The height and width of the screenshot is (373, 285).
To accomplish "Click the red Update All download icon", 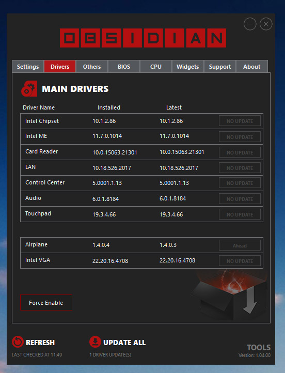I will (95, 341).
